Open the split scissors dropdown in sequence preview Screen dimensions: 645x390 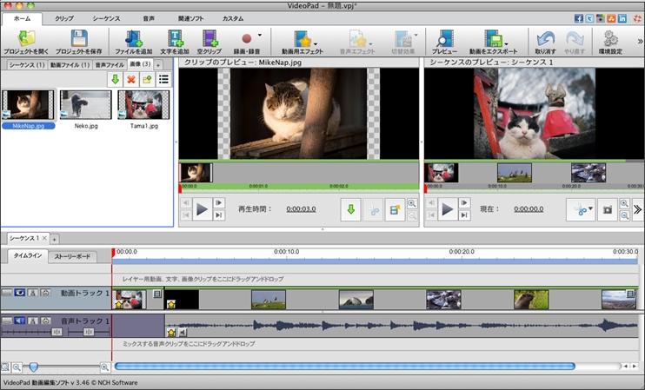click(591, 208)
